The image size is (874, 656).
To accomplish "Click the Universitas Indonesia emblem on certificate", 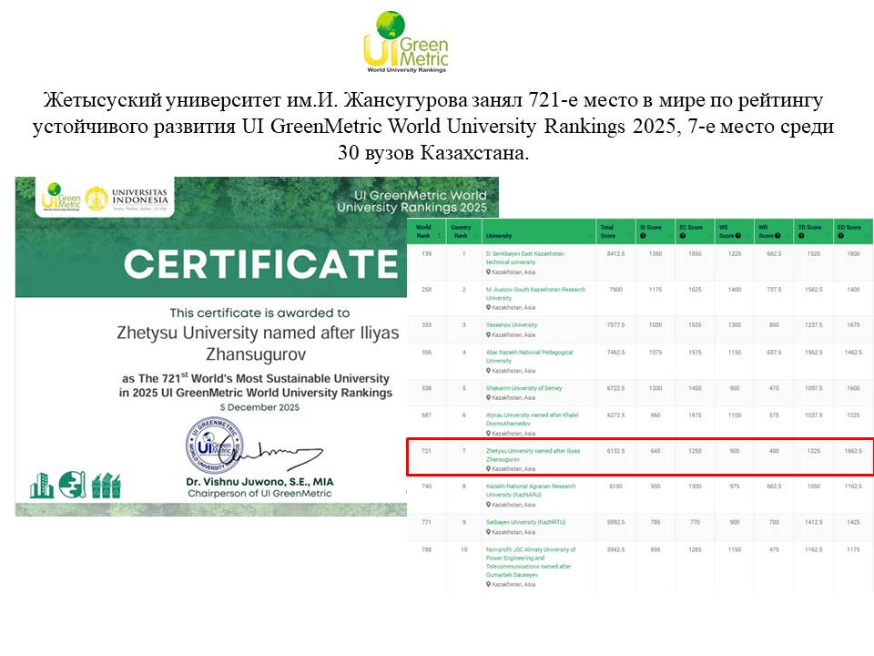I will pos(97,198).
